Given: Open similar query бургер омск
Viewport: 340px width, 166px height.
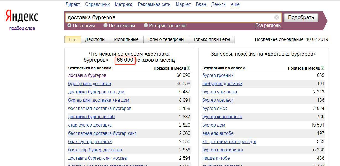Looking at the screenshot, I should (214, 108).
